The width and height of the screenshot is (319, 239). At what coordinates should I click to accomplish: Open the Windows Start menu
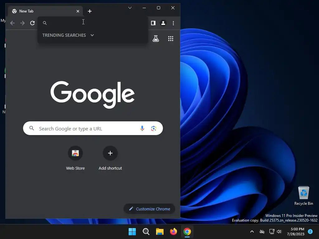click(x=132, y=232)
